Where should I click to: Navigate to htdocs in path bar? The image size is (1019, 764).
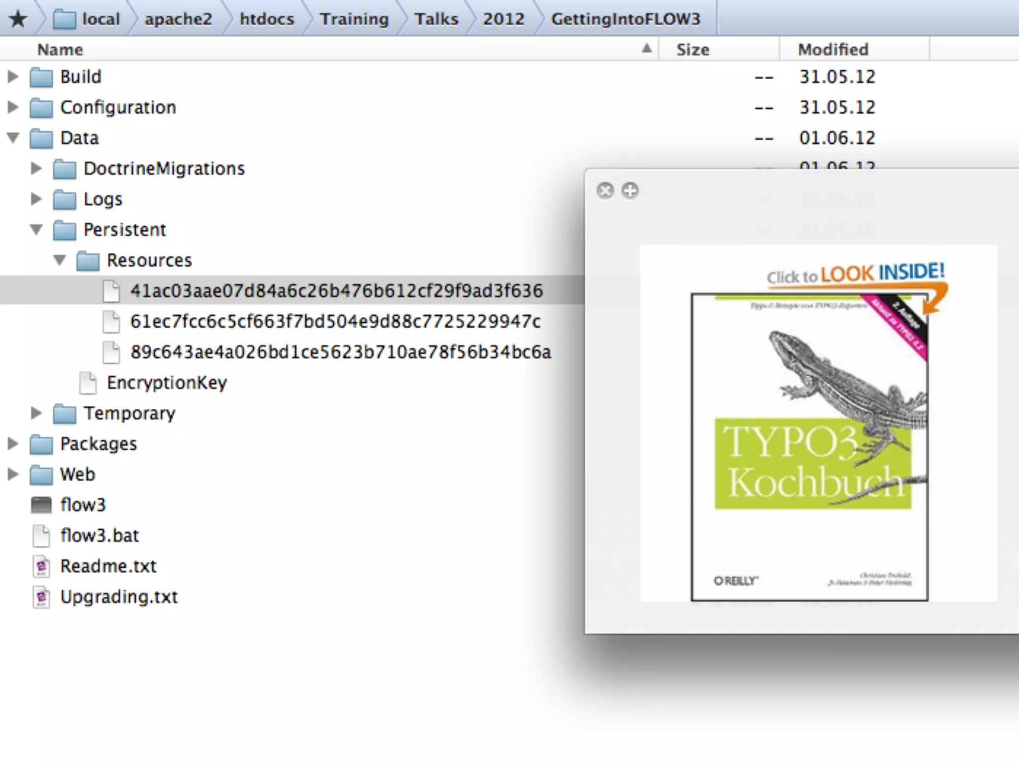point(267,19)
